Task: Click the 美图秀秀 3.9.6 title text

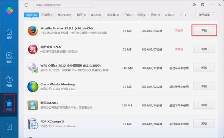Action: (50, 47)
